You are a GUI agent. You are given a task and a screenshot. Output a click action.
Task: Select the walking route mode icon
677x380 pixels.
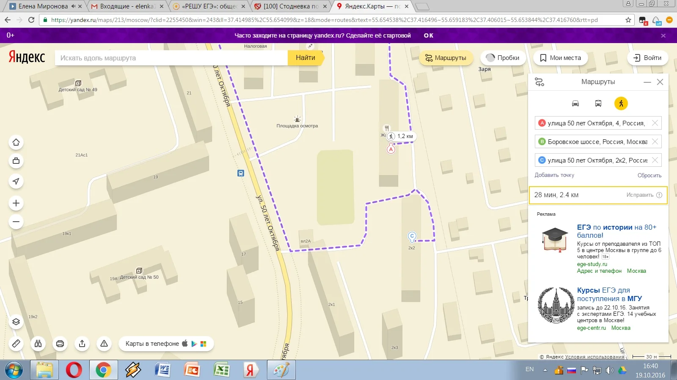[621, 103]
